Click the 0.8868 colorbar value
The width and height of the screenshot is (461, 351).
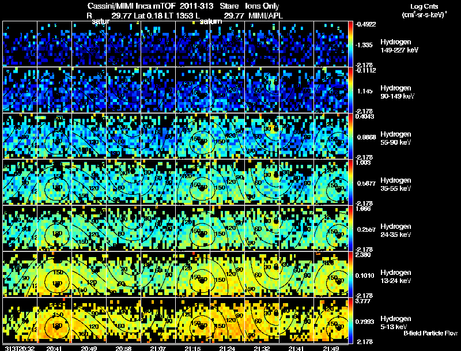[x=366, y=137]
